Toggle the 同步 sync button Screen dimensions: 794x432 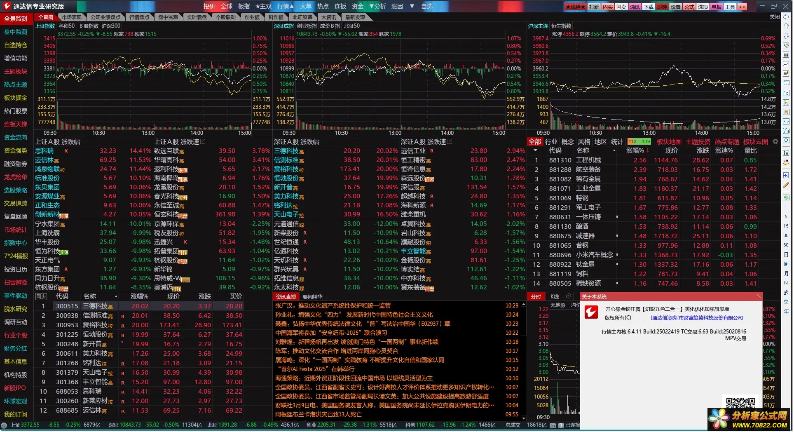pos(41,296)
